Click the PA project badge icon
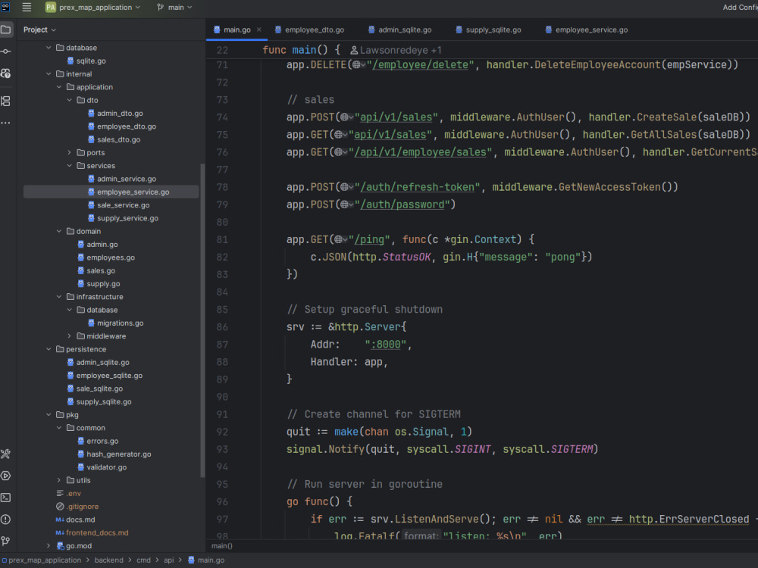 [x=50, y=8]
